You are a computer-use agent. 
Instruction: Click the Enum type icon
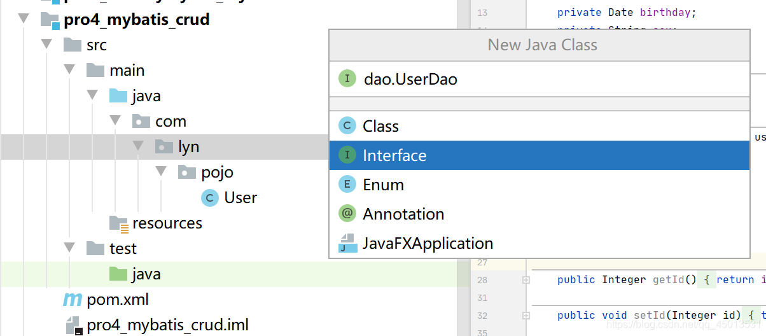(x=347, y=185)
